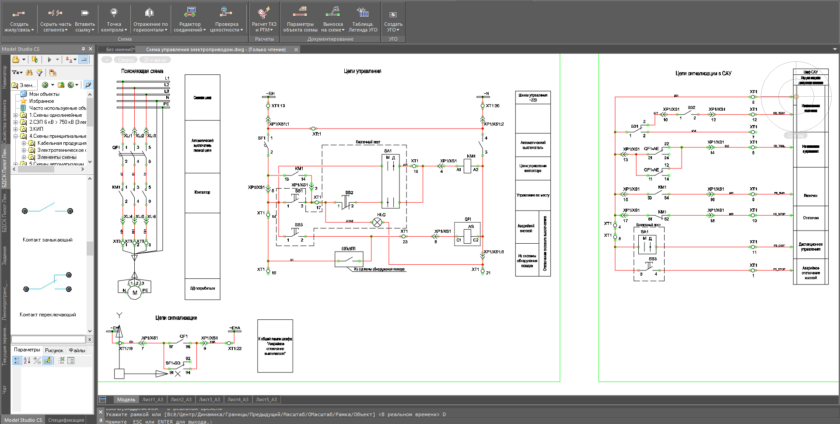The width and height of the screenshot is (840, 424).
Task: Open 'Без имени0*' document tab
Action: (x=120, y=49)
